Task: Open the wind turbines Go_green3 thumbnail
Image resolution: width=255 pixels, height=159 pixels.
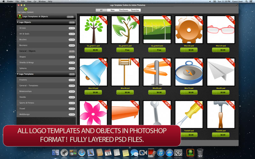Action: (157, 30)
